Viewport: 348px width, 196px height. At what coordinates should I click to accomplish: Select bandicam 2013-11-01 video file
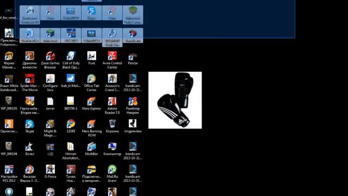(x=133, y=174)
